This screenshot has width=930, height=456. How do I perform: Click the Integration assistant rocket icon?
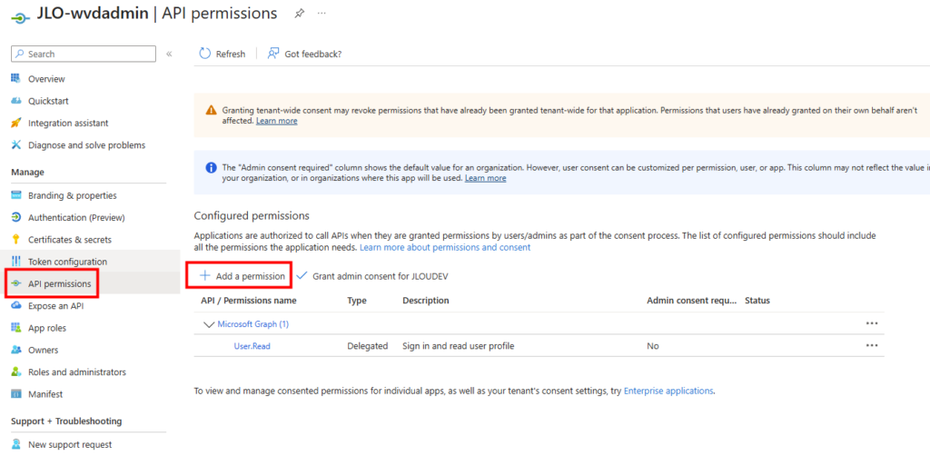(16, 123)
